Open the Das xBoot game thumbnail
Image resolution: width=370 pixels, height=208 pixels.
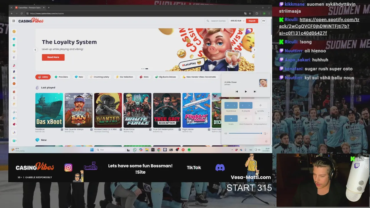(49, 110)
